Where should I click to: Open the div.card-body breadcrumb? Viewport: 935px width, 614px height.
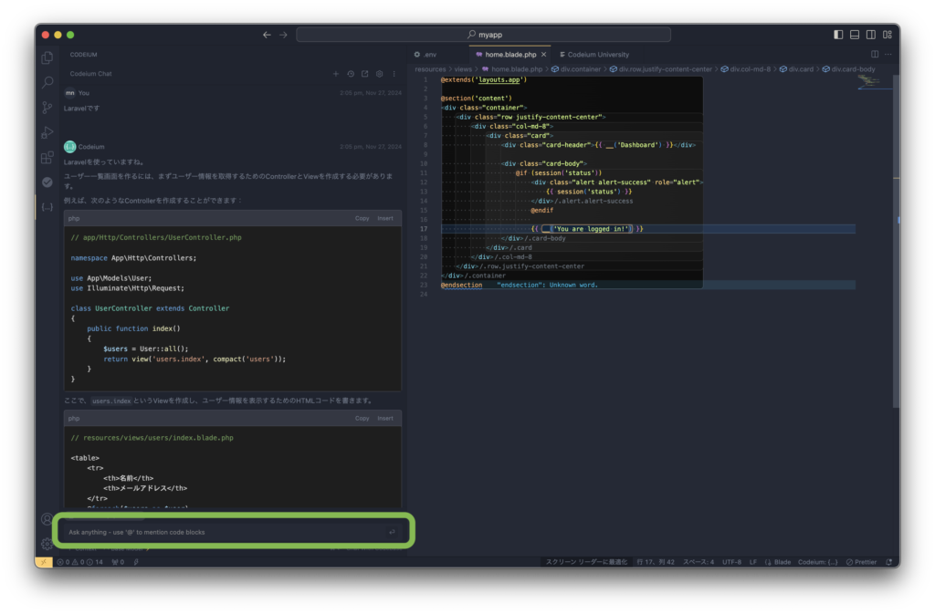[x=848, y=69]
